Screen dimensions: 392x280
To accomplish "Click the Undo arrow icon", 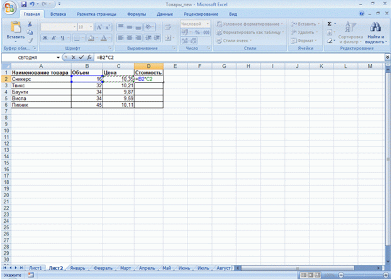I will (x=31, y=4).
